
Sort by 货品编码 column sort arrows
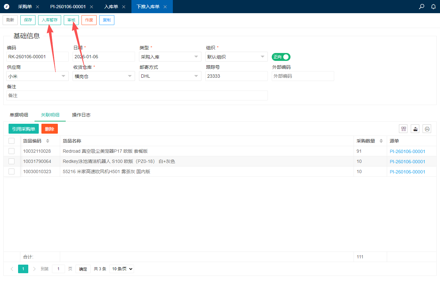point(48,141)
